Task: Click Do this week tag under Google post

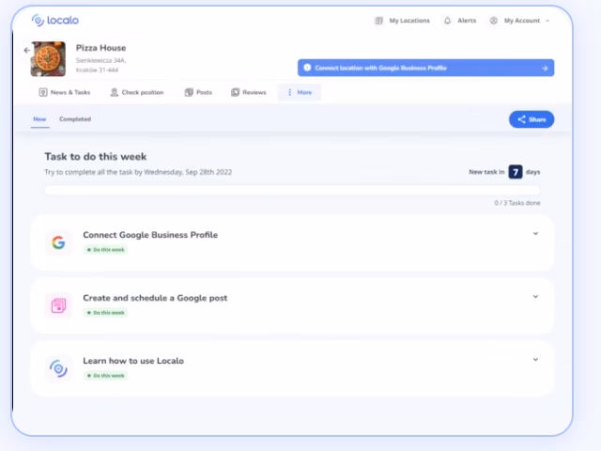Action: 105,313
